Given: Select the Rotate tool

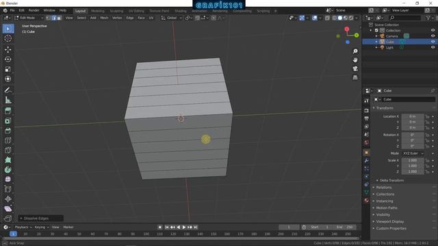Looking at the screenshot, I should click(x=8, y=59).
